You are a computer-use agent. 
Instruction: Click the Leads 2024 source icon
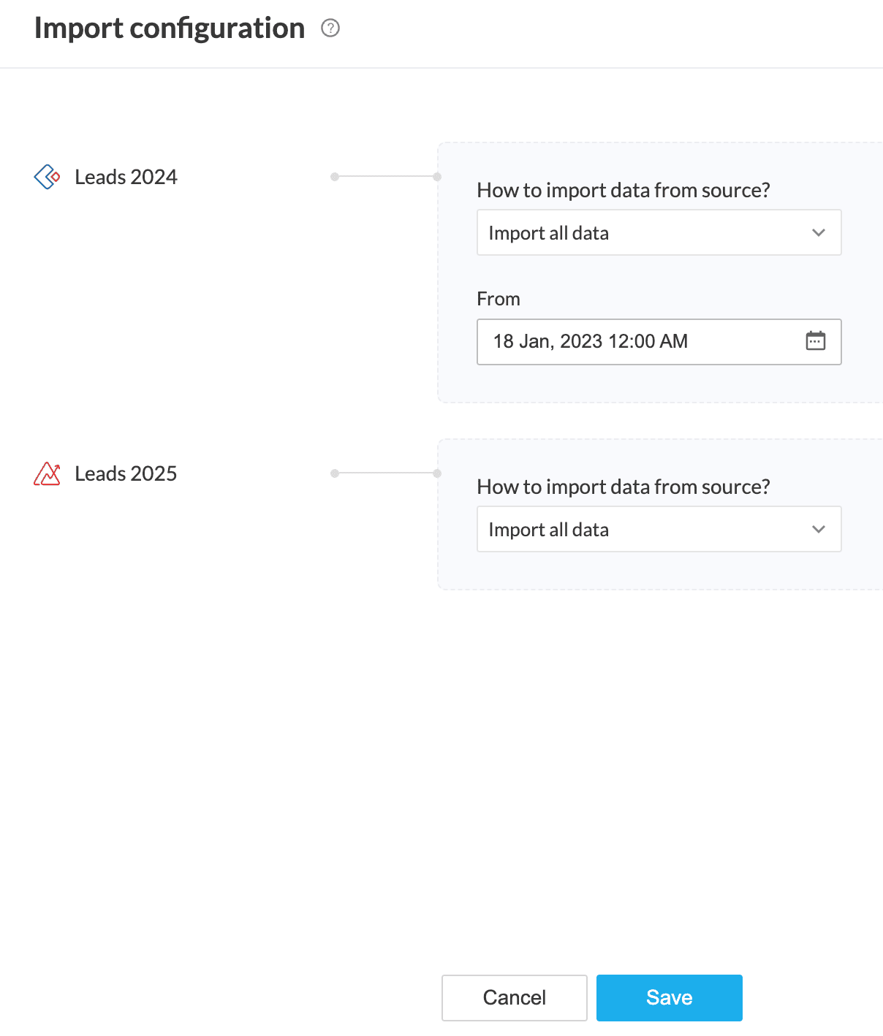coord(48,177)
